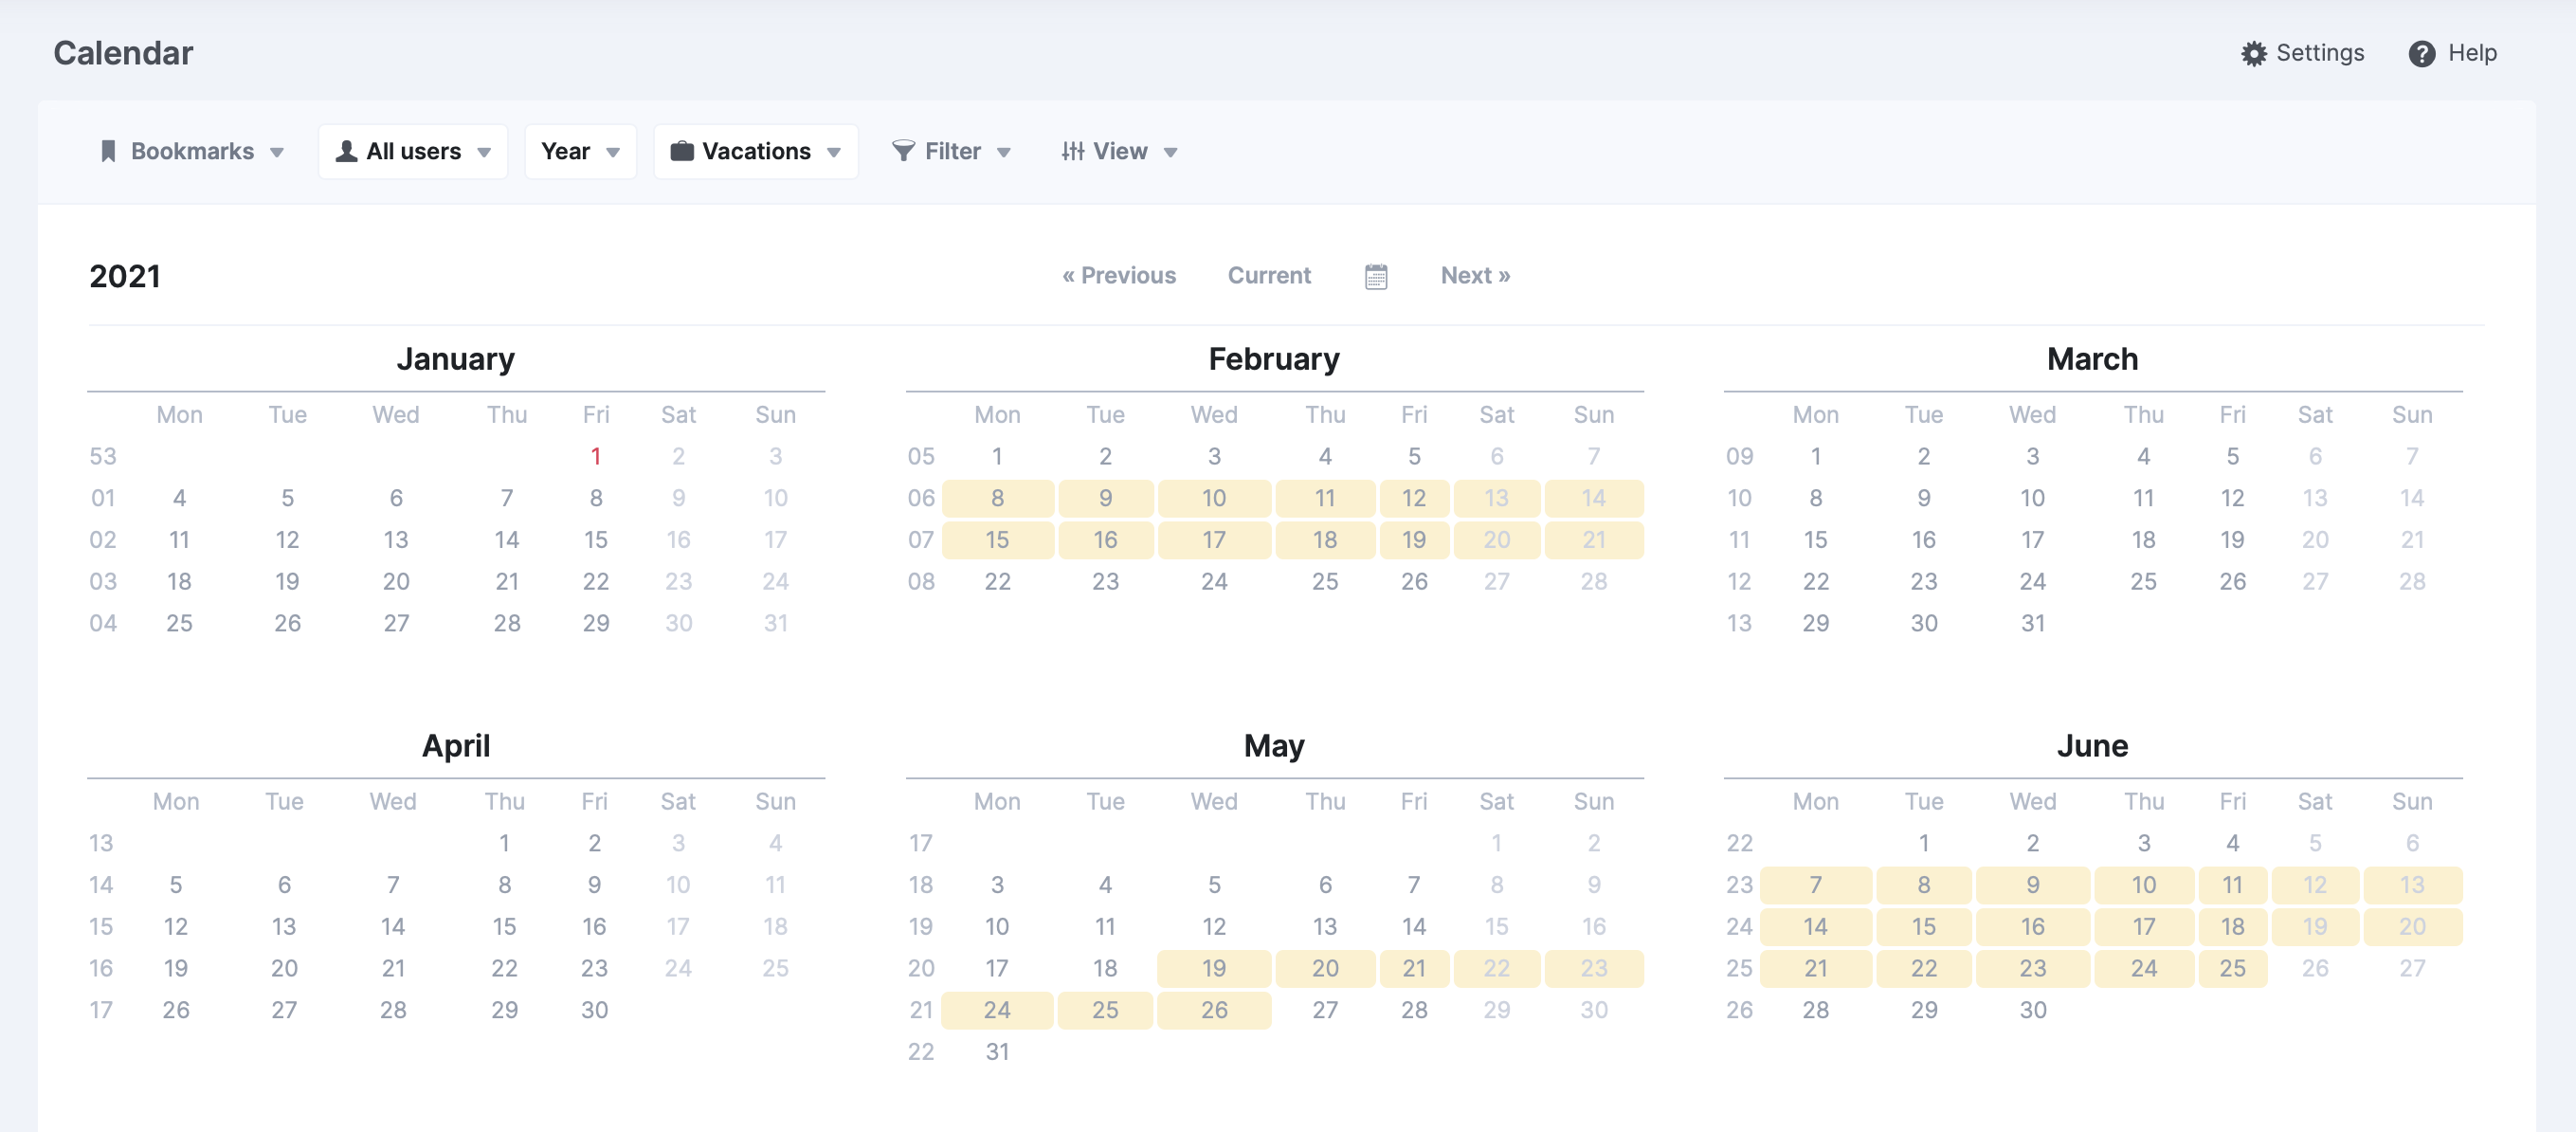Click the Help question mark icon
The height and width of the screenshot is (1132, 2576).
click(2421, 53)
